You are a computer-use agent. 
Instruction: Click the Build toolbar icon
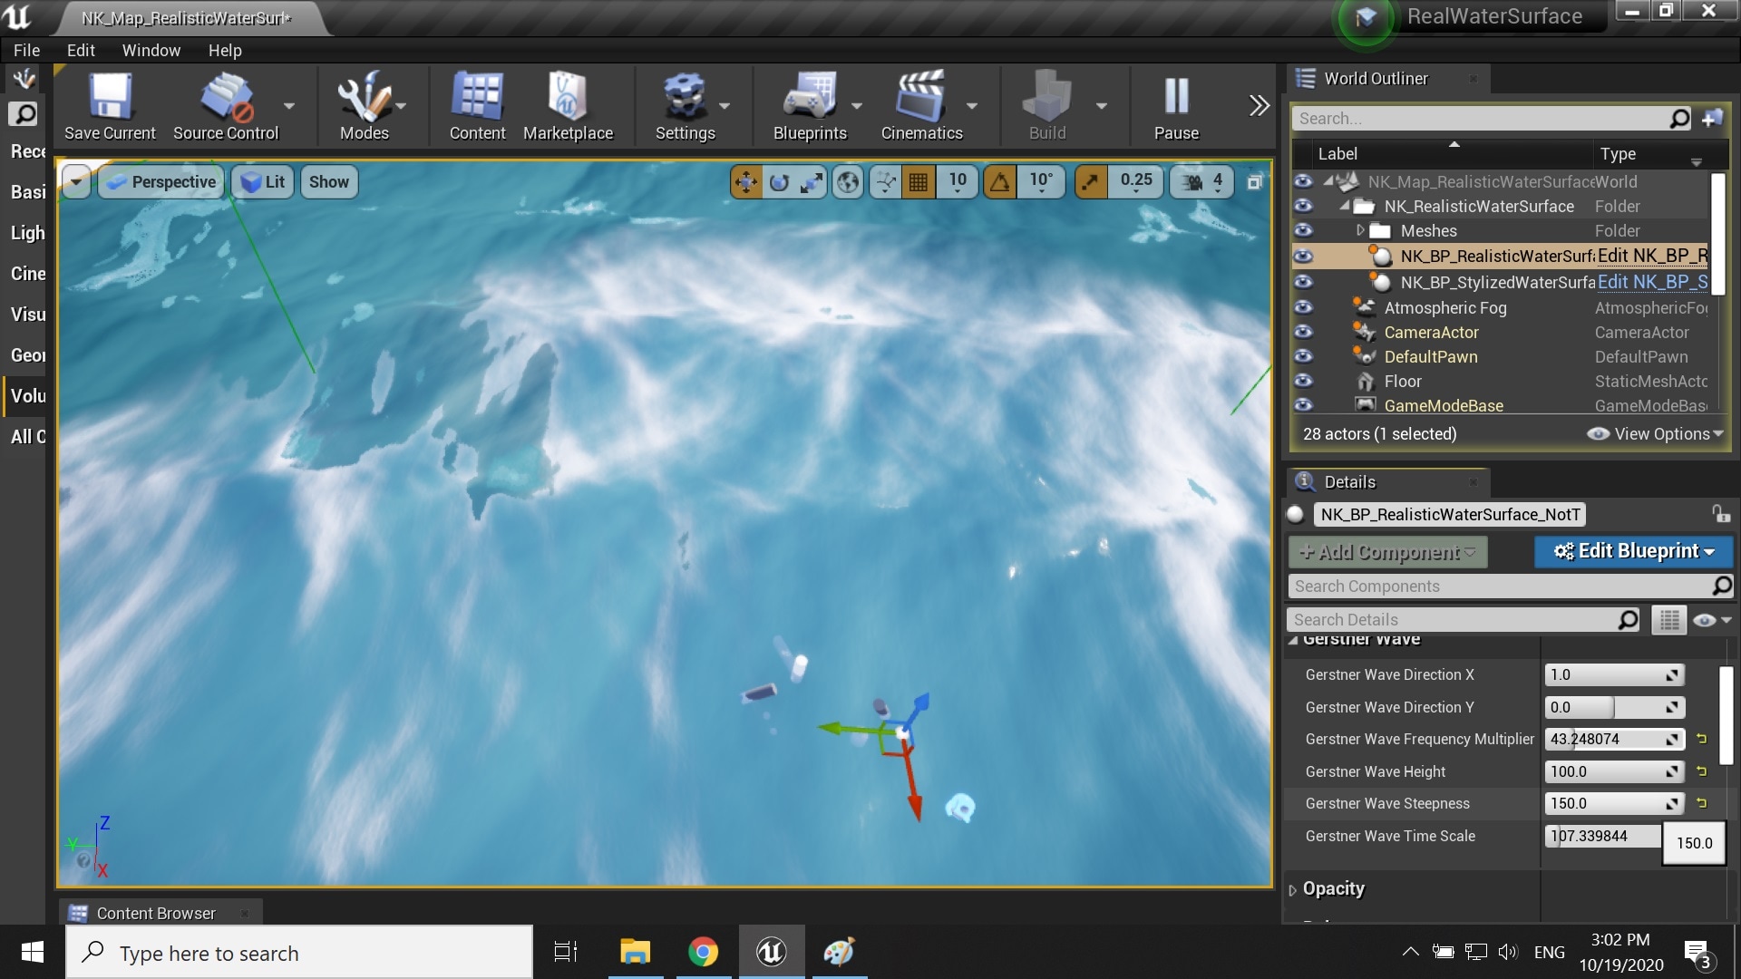click(x=1047, y=106)
